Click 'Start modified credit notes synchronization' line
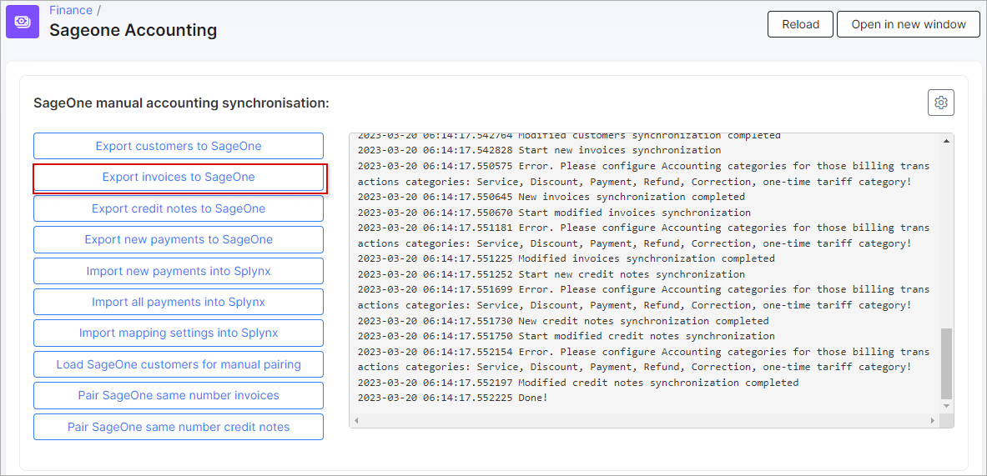The height and width of the screenshot is (476, 987). point(566,336)
